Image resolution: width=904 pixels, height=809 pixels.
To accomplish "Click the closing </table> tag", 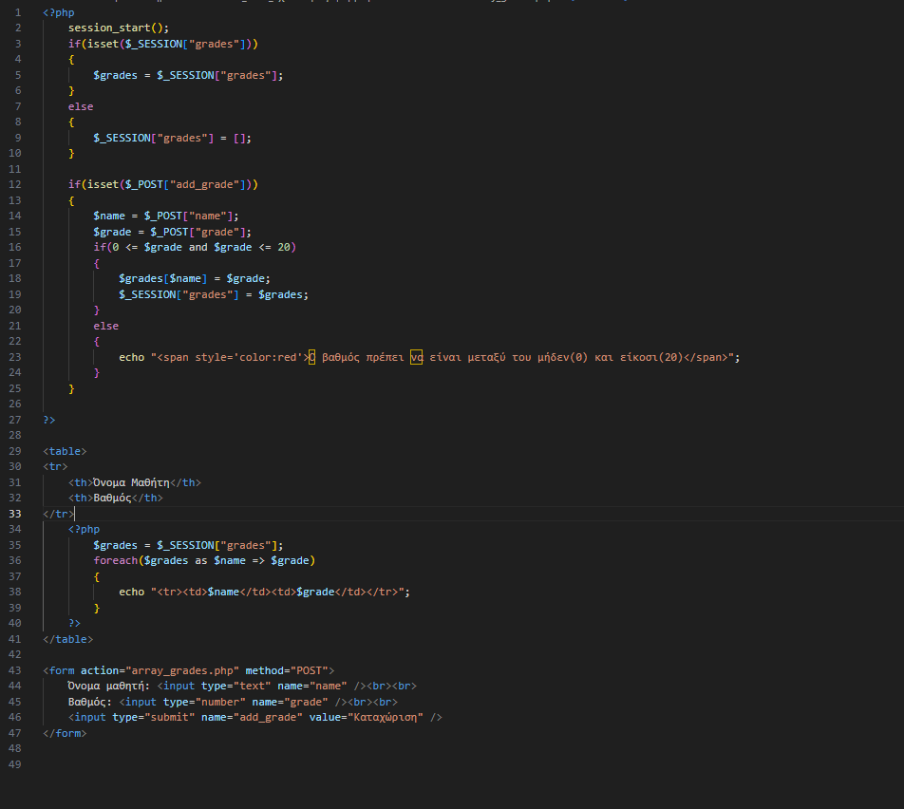I will (67, 639).
